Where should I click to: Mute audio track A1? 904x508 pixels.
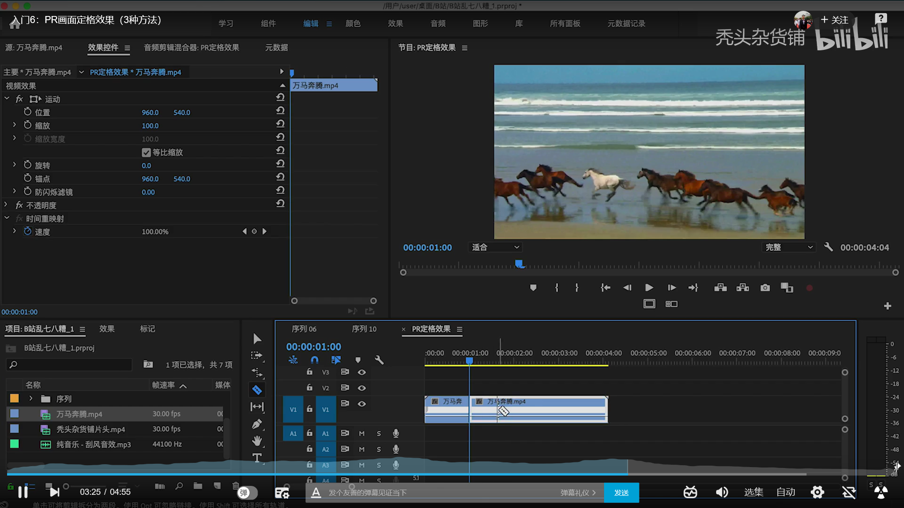tap(362, 434)
